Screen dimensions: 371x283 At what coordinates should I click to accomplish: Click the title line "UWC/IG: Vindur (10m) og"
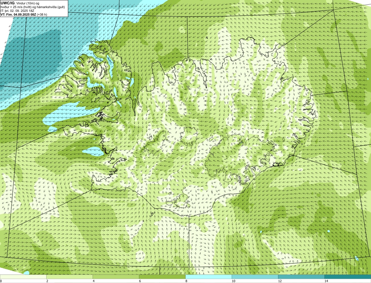[20, 3]
